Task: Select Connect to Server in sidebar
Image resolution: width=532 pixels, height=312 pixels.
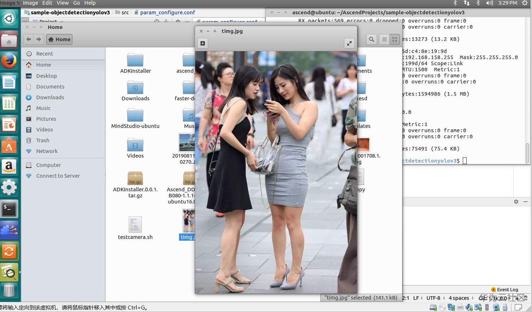Action: click(58, 176)
